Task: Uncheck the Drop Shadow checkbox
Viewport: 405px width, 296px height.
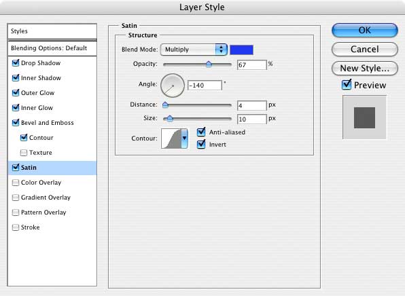Action: [16, 62]
